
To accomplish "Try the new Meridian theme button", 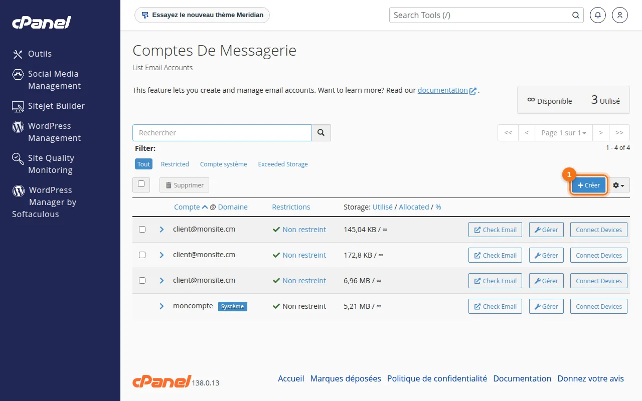I will tap(202, 15).
